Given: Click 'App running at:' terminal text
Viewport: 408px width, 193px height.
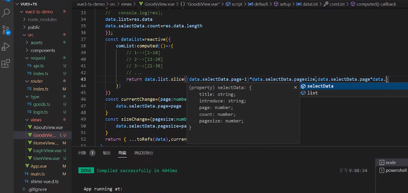Looking at the screenshot, I should point(103,189).
